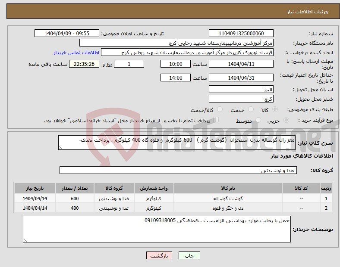Click the جزئیات اطلاعات نیاز page header

point(308,12)
